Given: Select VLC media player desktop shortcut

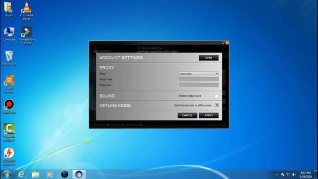Looking at the screenshot, I should [x=26, y=11].
